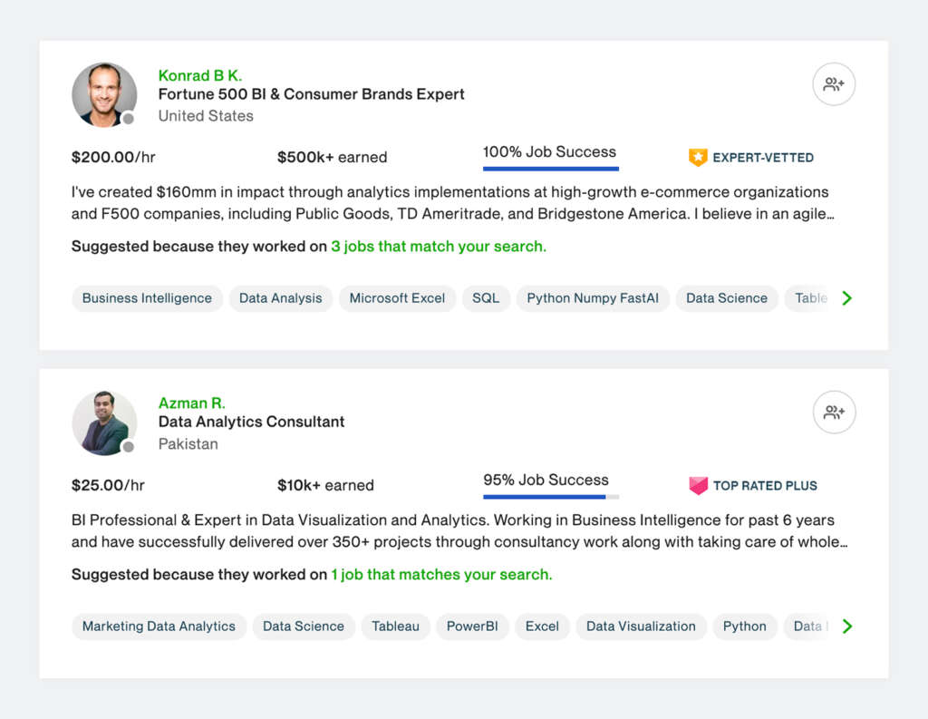Select the SQL skill tag on Konrad's card
This screenshot has width=928, height=719.
pyautogui.click(x=486, y=297)
